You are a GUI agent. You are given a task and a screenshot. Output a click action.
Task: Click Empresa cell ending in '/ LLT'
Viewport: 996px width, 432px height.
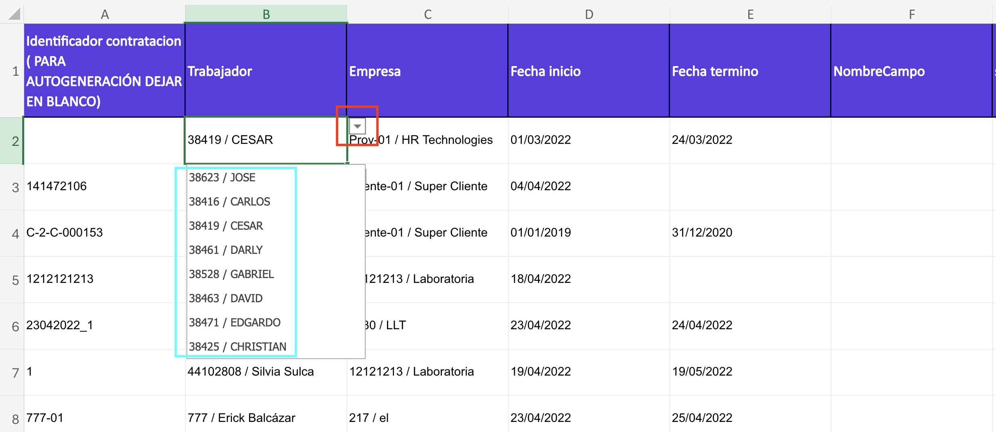click(436, 326)
